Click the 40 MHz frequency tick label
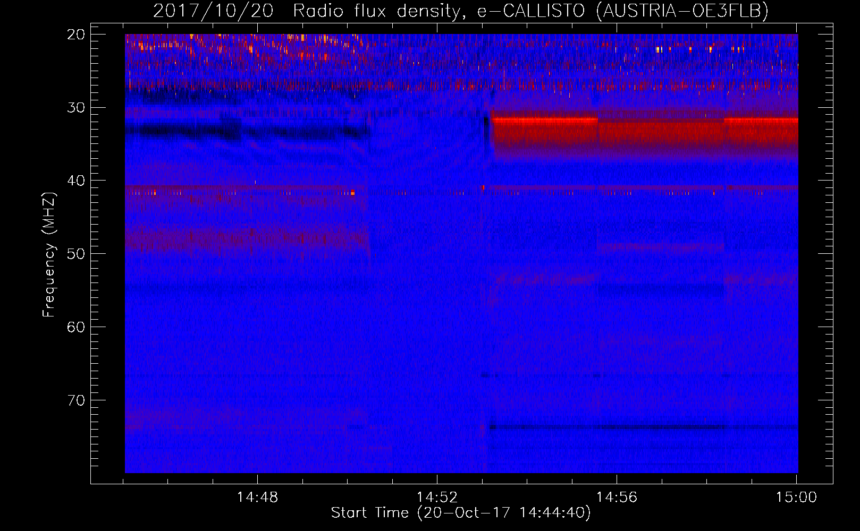 click(76, 181)
